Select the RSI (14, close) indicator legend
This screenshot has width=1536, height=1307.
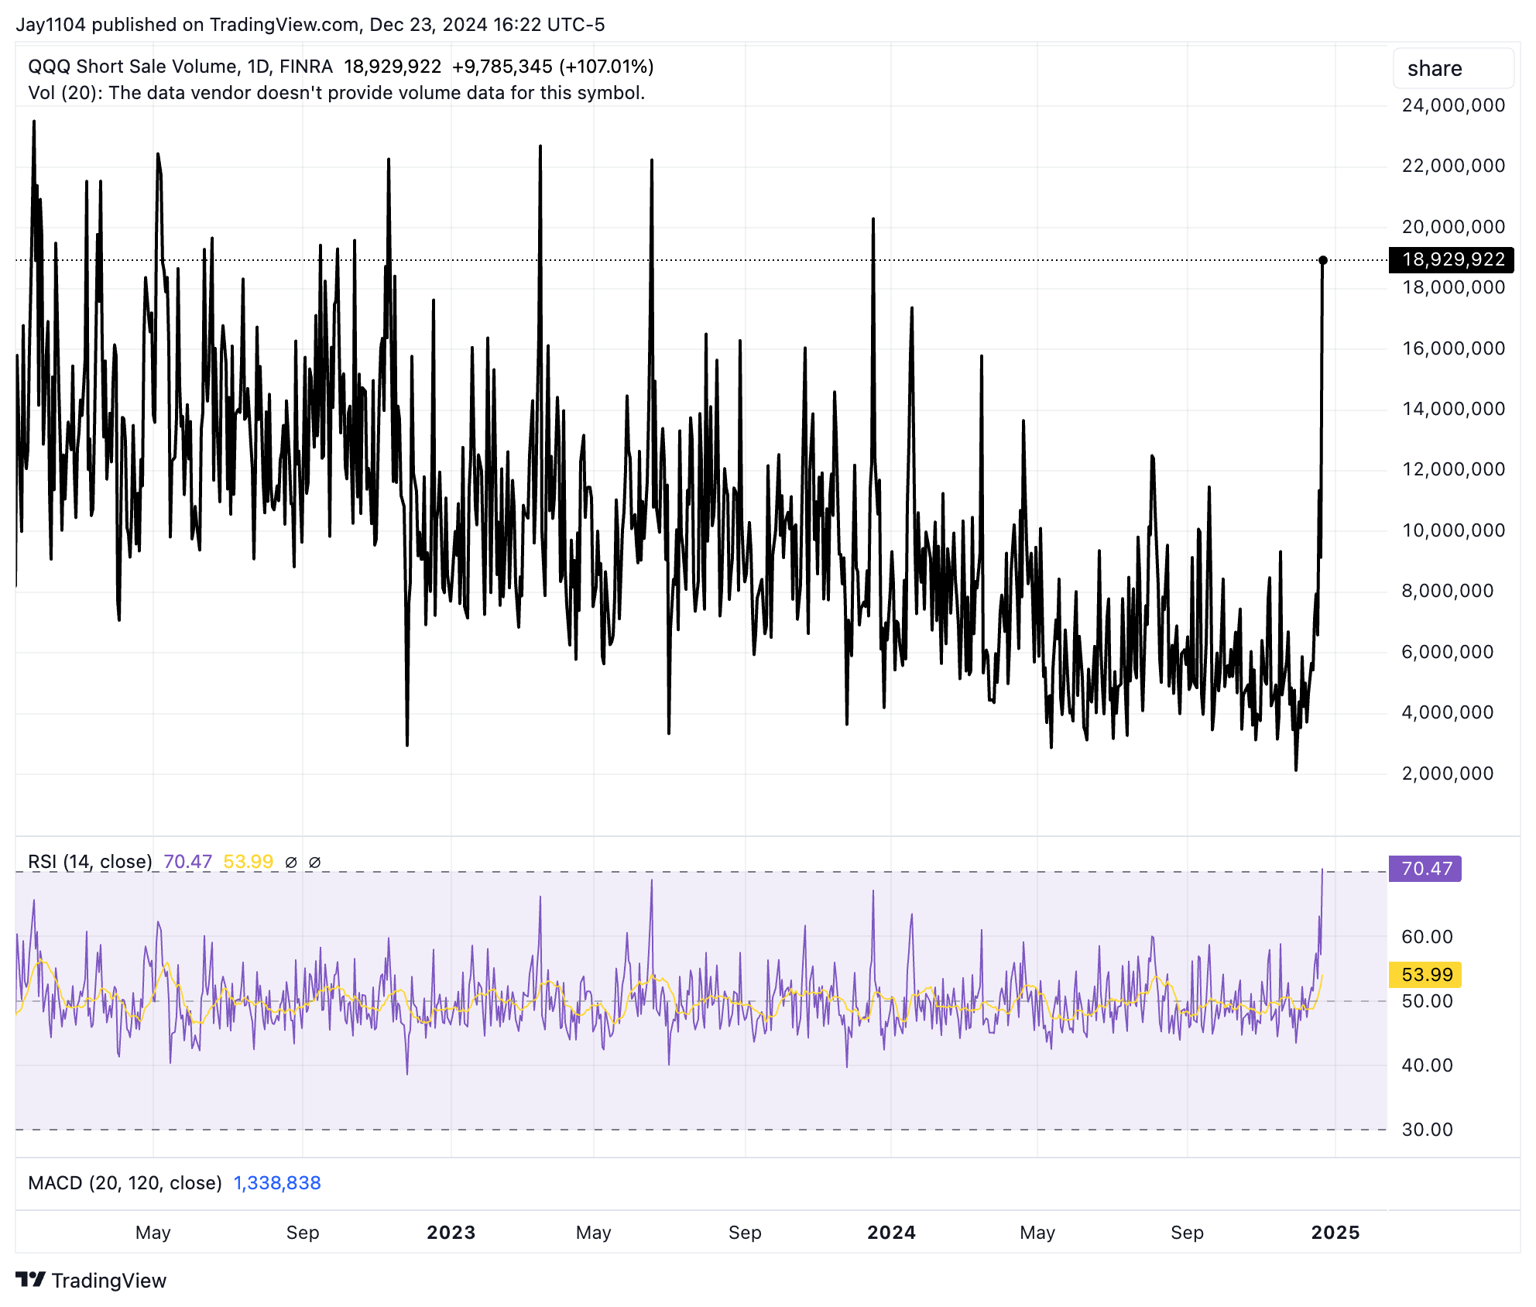coord(90,862)
